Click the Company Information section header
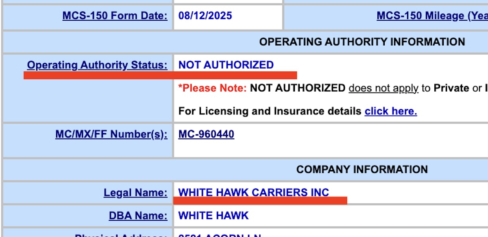This screenshot has width=488, height=237. click(362, 169)
